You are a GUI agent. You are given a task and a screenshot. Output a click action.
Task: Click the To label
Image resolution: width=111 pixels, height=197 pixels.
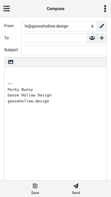(x=7, y=38)
